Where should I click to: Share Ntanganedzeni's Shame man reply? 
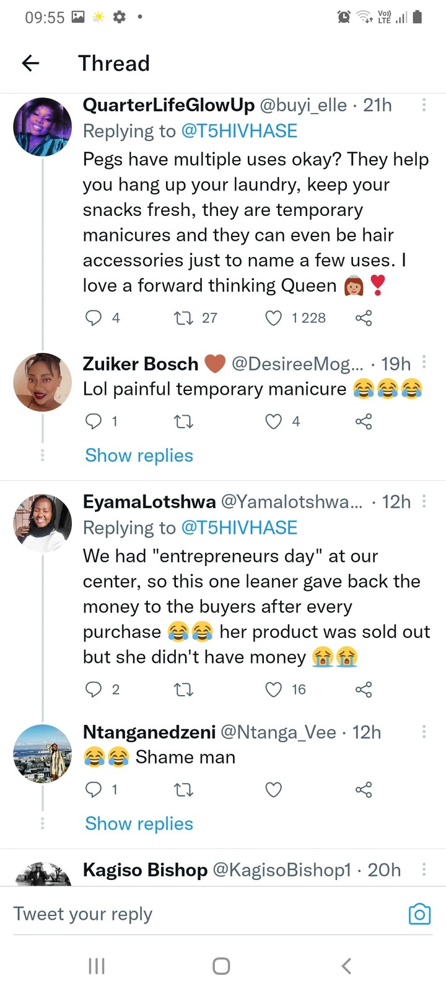click(x=364, y=789)
